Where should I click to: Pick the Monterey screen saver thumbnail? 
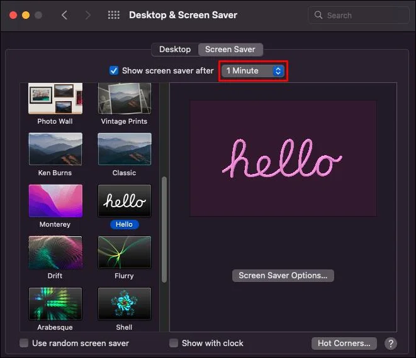click(x=55, y=201)
